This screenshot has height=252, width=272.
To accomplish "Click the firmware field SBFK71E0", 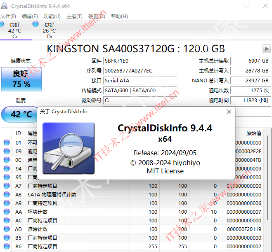I will [140, 61].
